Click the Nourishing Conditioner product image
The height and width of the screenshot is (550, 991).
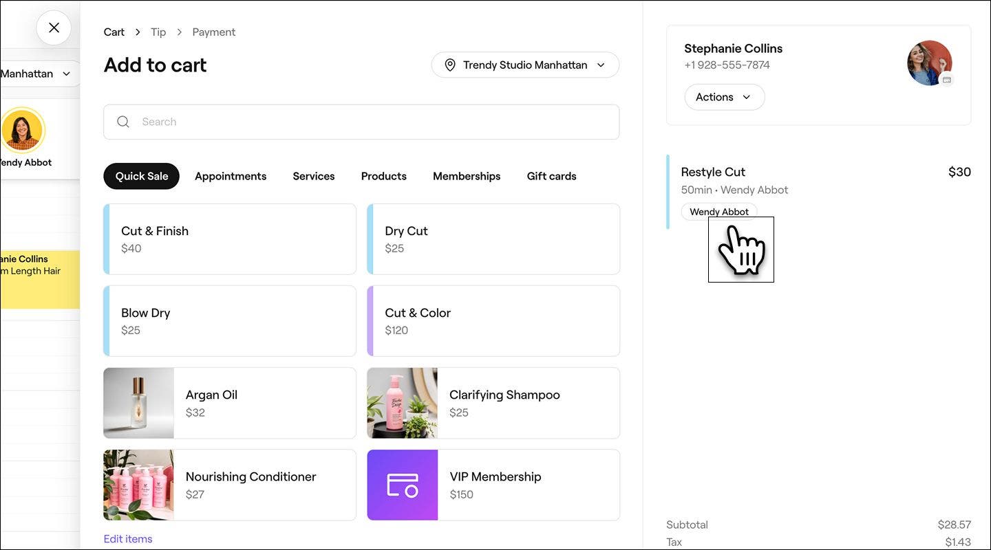click(x=139, y=485)
